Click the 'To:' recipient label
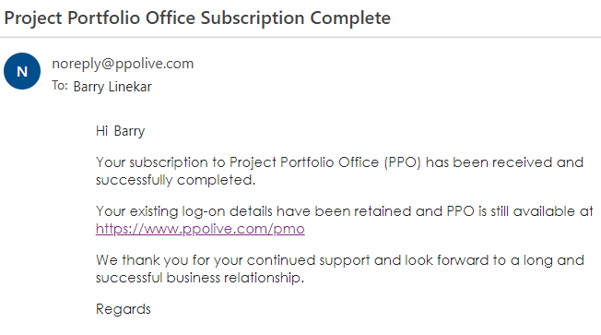 [x=60, y=86]
